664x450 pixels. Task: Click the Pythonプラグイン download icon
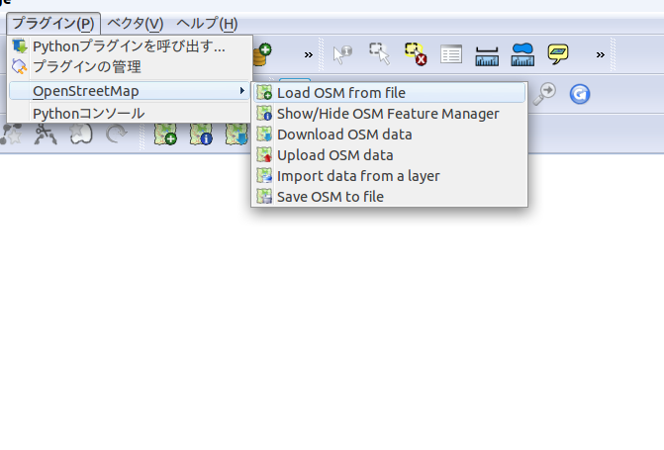point(20,46)
